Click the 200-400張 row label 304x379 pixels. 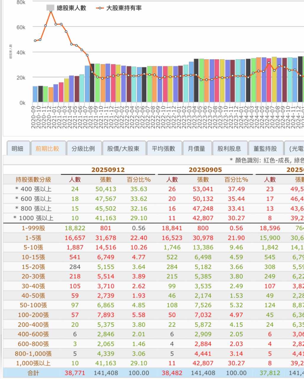[x=33, y=325]
